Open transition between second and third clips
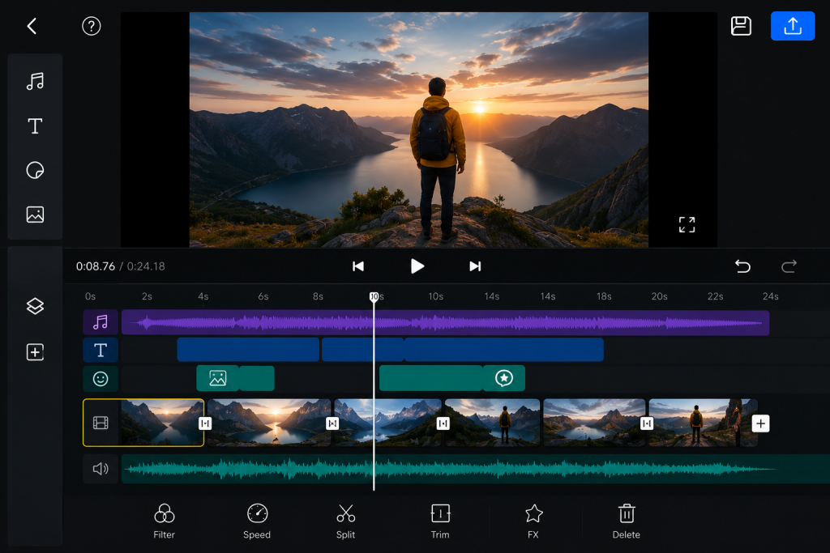 (x=332, y=423)
